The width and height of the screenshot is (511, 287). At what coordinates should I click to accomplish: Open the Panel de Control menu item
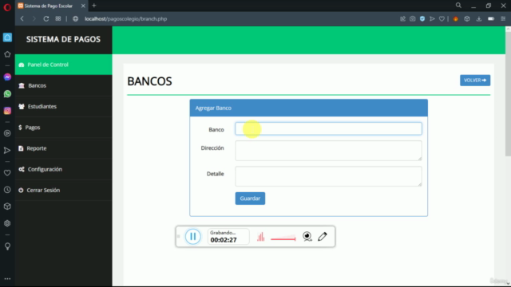point(64,65)
